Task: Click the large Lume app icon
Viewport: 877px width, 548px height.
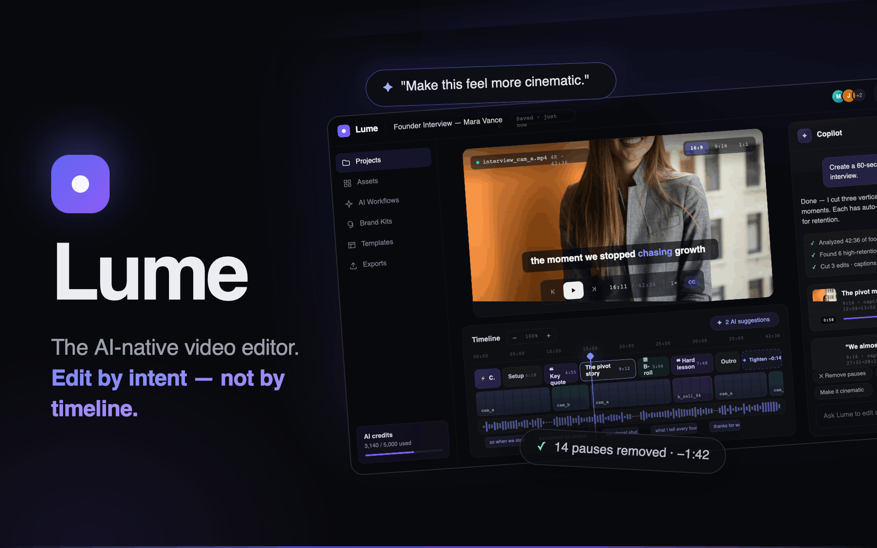Action: (80, 184)
